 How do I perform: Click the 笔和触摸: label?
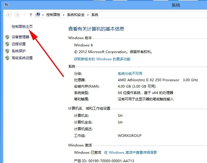coord(81,99)
